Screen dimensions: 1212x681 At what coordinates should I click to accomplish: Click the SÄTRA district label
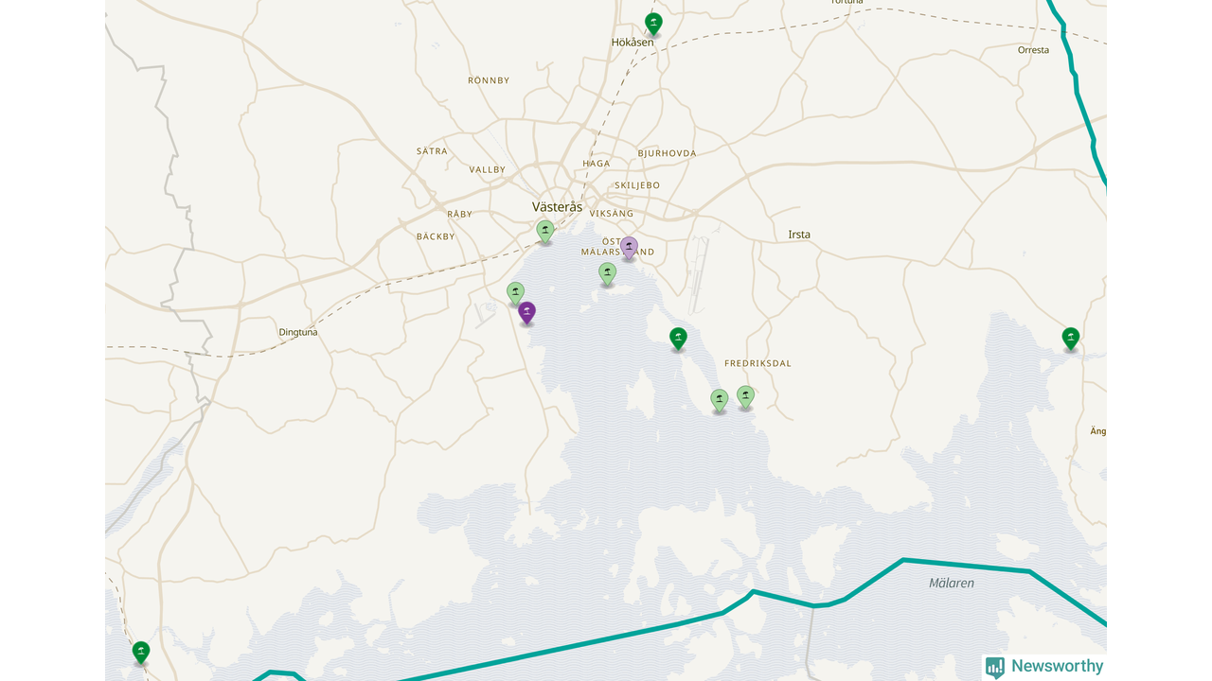432,151
